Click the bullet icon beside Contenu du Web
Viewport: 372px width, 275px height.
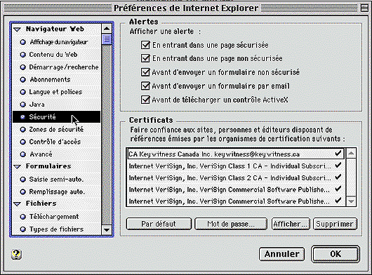(x=22, y=55)
